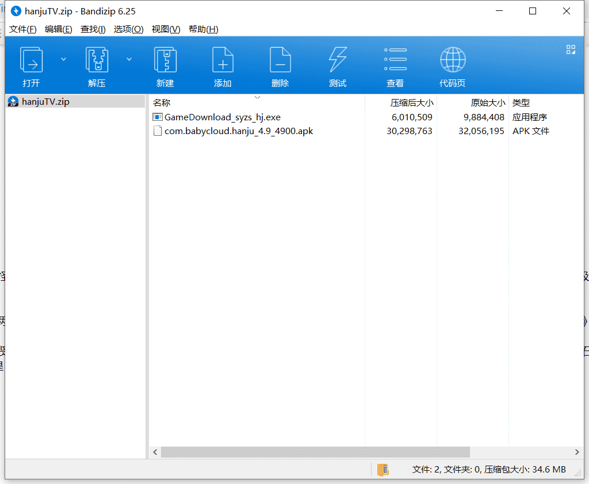
Task: Expand the Open (打开) dropdown arrow
Action: 63,59
